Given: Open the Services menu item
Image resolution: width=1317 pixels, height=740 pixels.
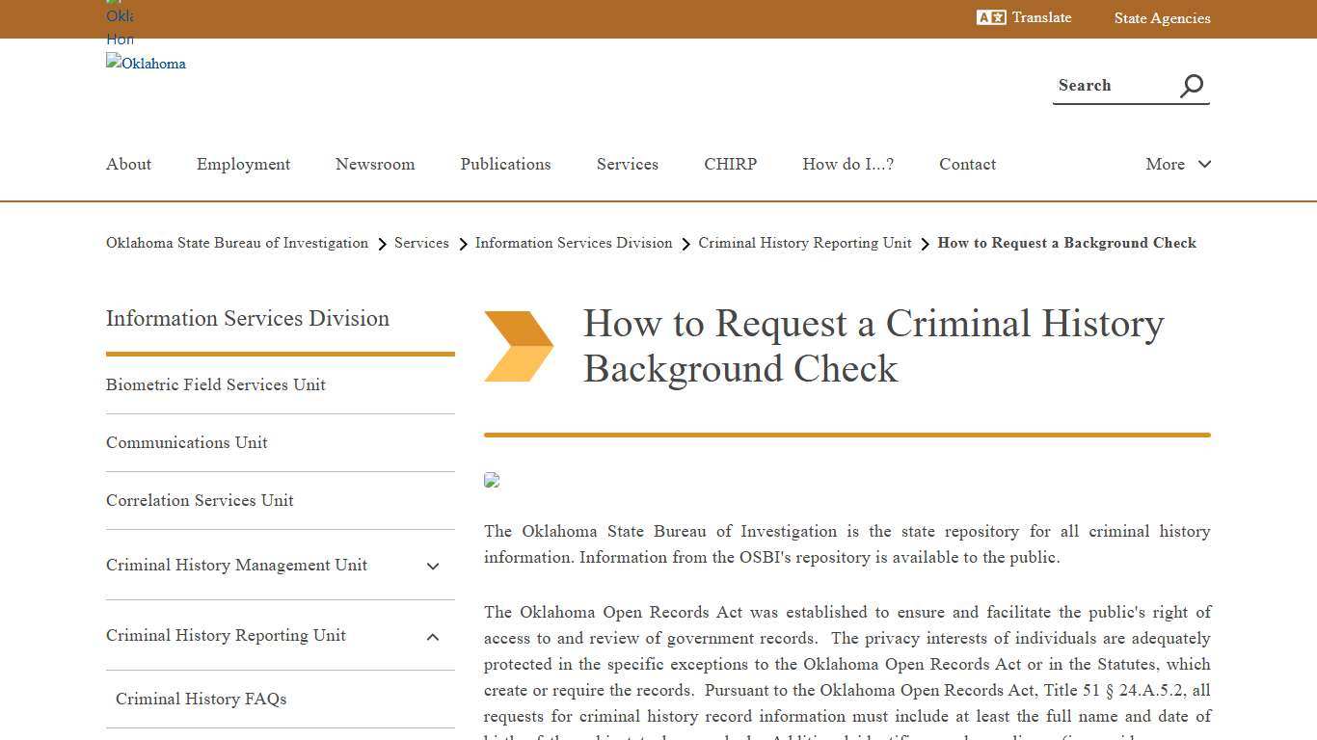Looking at the screenshot, I should pos(627,164).
